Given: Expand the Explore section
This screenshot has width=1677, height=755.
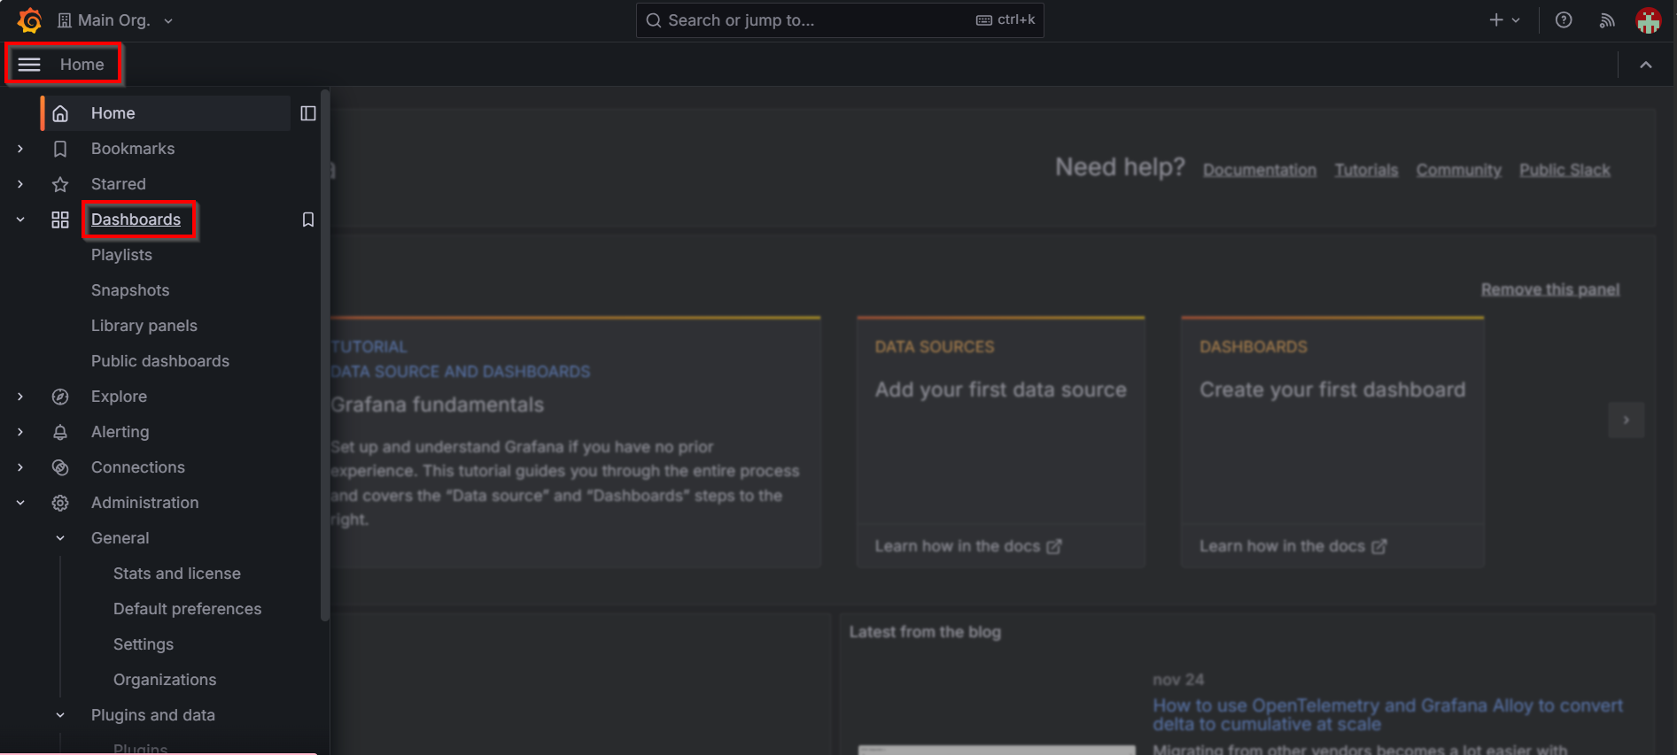Looking at the screenshot, I should click(20, 397).
